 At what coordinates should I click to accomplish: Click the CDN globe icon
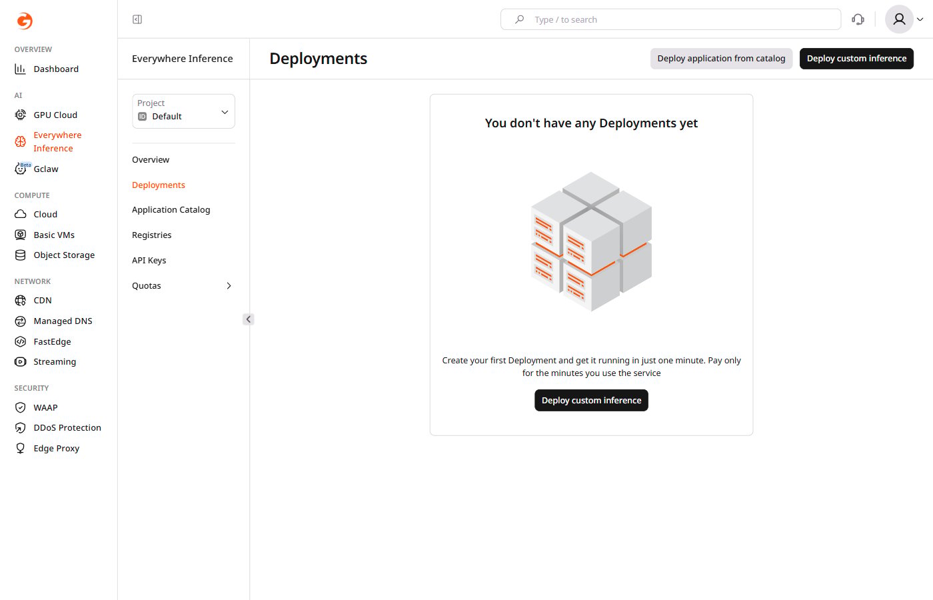pyautogui.click(x=21, y=300)
